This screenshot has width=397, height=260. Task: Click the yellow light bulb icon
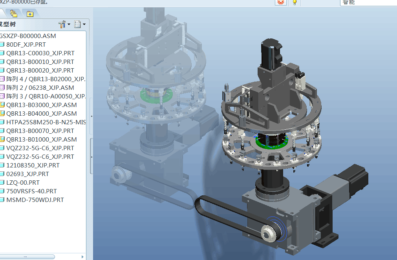(x=295, y=2)
